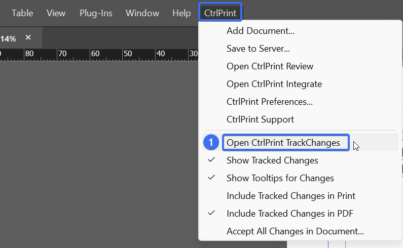
Task: Select Open CtrlPrint TrackChanges
Action: point(285,143)
